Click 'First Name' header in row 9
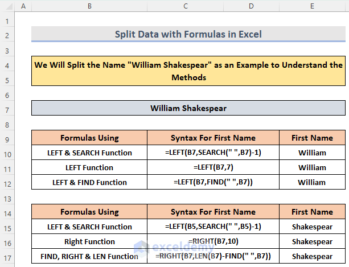 [312, 138]
